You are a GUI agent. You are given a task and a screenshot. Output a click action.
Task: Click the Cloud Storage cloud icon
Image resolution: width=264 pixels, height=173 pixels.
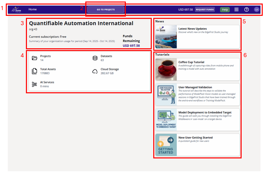pos(95,71)
